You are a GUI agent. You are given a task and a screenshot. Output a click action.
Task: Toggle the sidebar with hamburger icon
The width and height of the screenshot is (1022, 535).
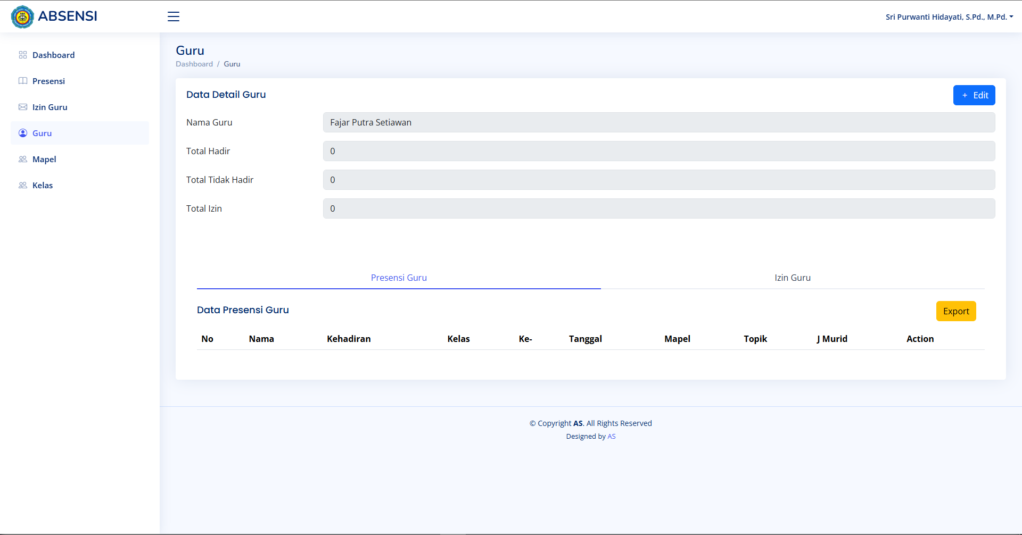(x=174, y=16)
